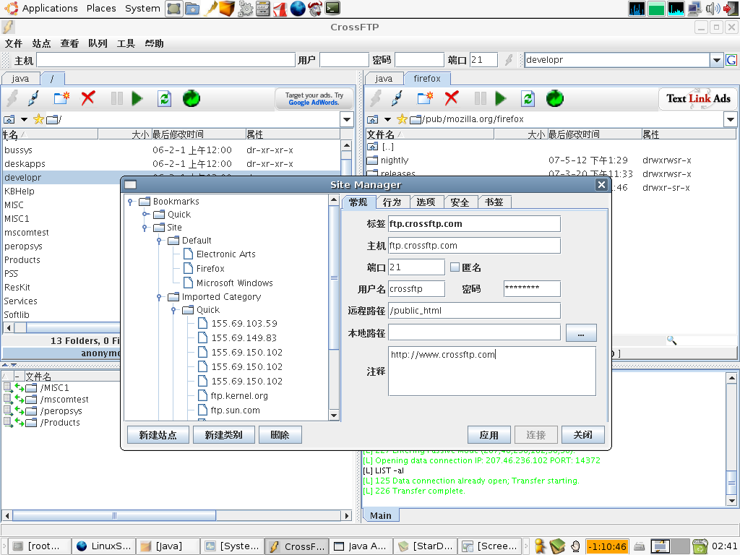Switch to 行为 tab in Site Manager
The height and width of the screenshot is (555, 740).
[x=392, y=202]
